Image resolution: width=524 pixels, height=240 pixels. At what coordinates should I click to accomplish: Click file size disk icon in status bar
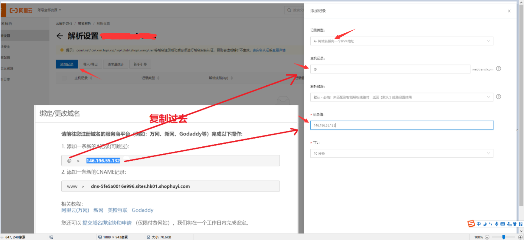pos(148,237)
